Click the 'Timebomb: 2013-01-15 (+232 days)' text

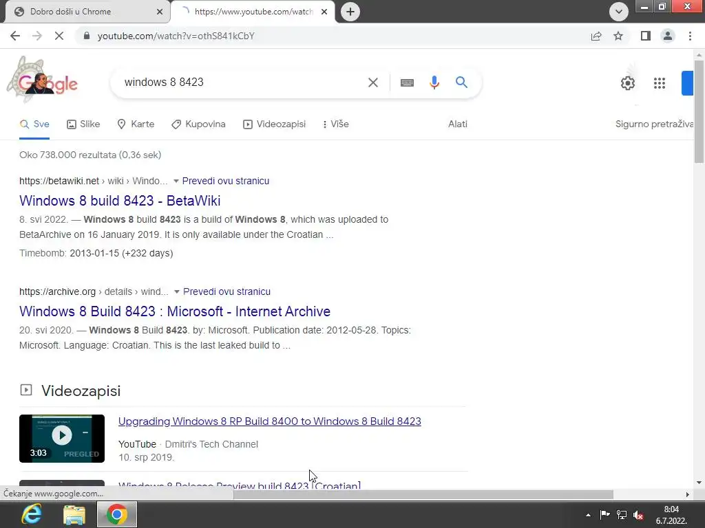[96, 253]
